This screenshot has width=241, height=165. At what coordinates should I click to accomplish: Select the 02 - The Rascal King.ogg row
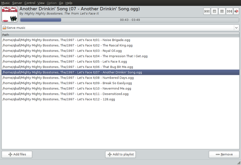pos(120,45)
